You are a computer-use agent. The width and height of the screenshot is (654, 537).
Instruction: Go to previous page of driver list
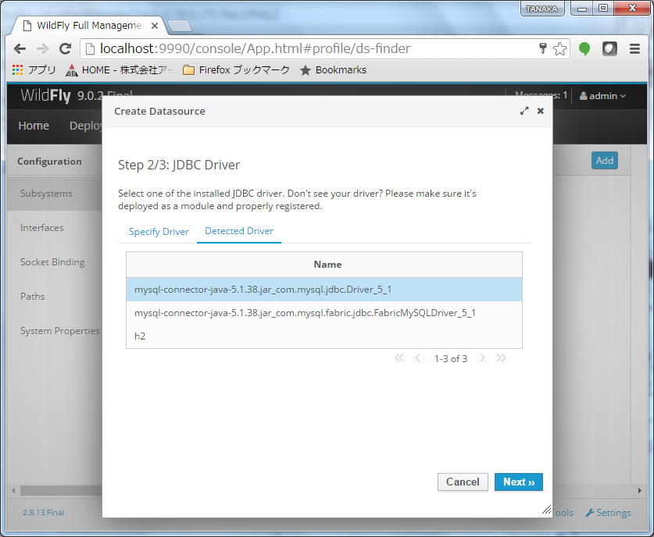pyautogui.click(x=417, y=357)
